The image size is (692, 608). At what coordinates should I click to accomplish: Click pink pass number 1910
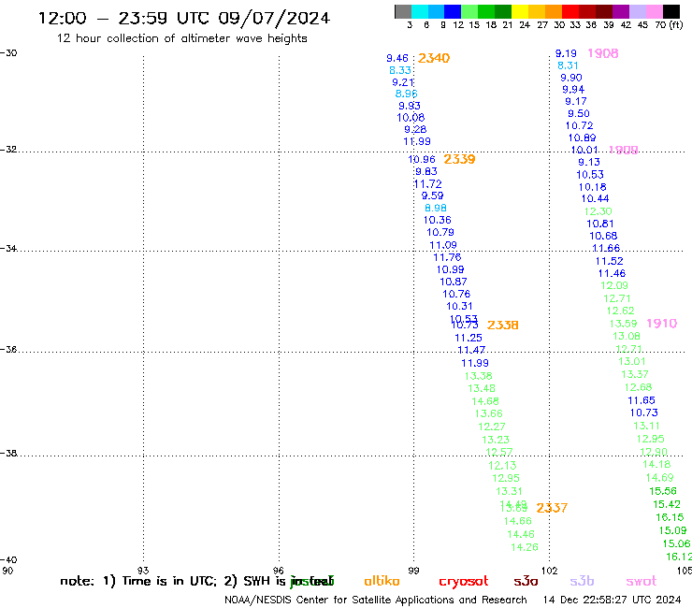tap(661, 324)
